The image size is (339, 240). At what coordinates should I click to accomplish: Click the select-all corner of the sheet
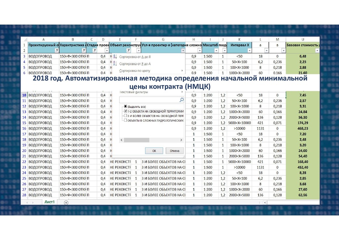(24, 39)
